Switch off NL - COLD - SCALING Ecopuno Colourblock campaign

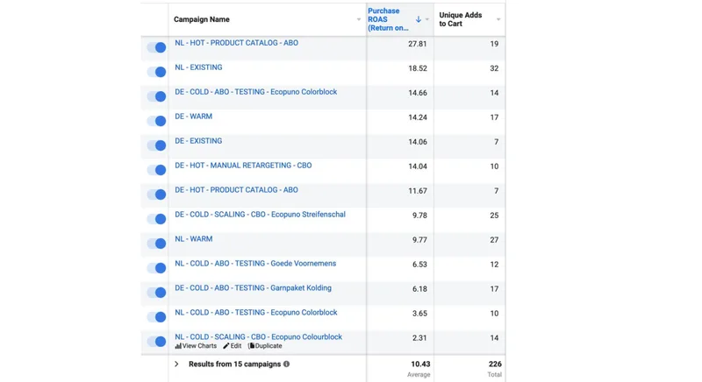click(x=156, y=342)
